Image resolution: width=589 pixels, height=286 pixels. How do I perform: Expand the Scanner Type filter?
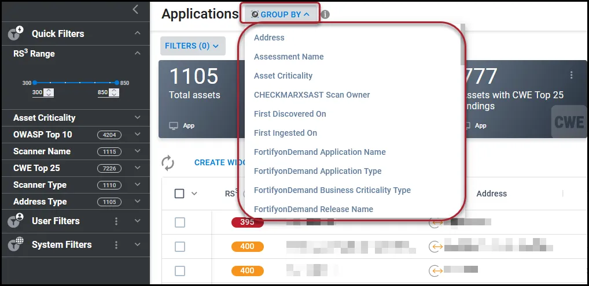(138, 185)
